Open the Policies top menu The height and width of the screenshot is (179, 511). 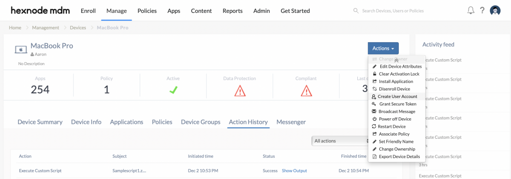coord(147,11)
